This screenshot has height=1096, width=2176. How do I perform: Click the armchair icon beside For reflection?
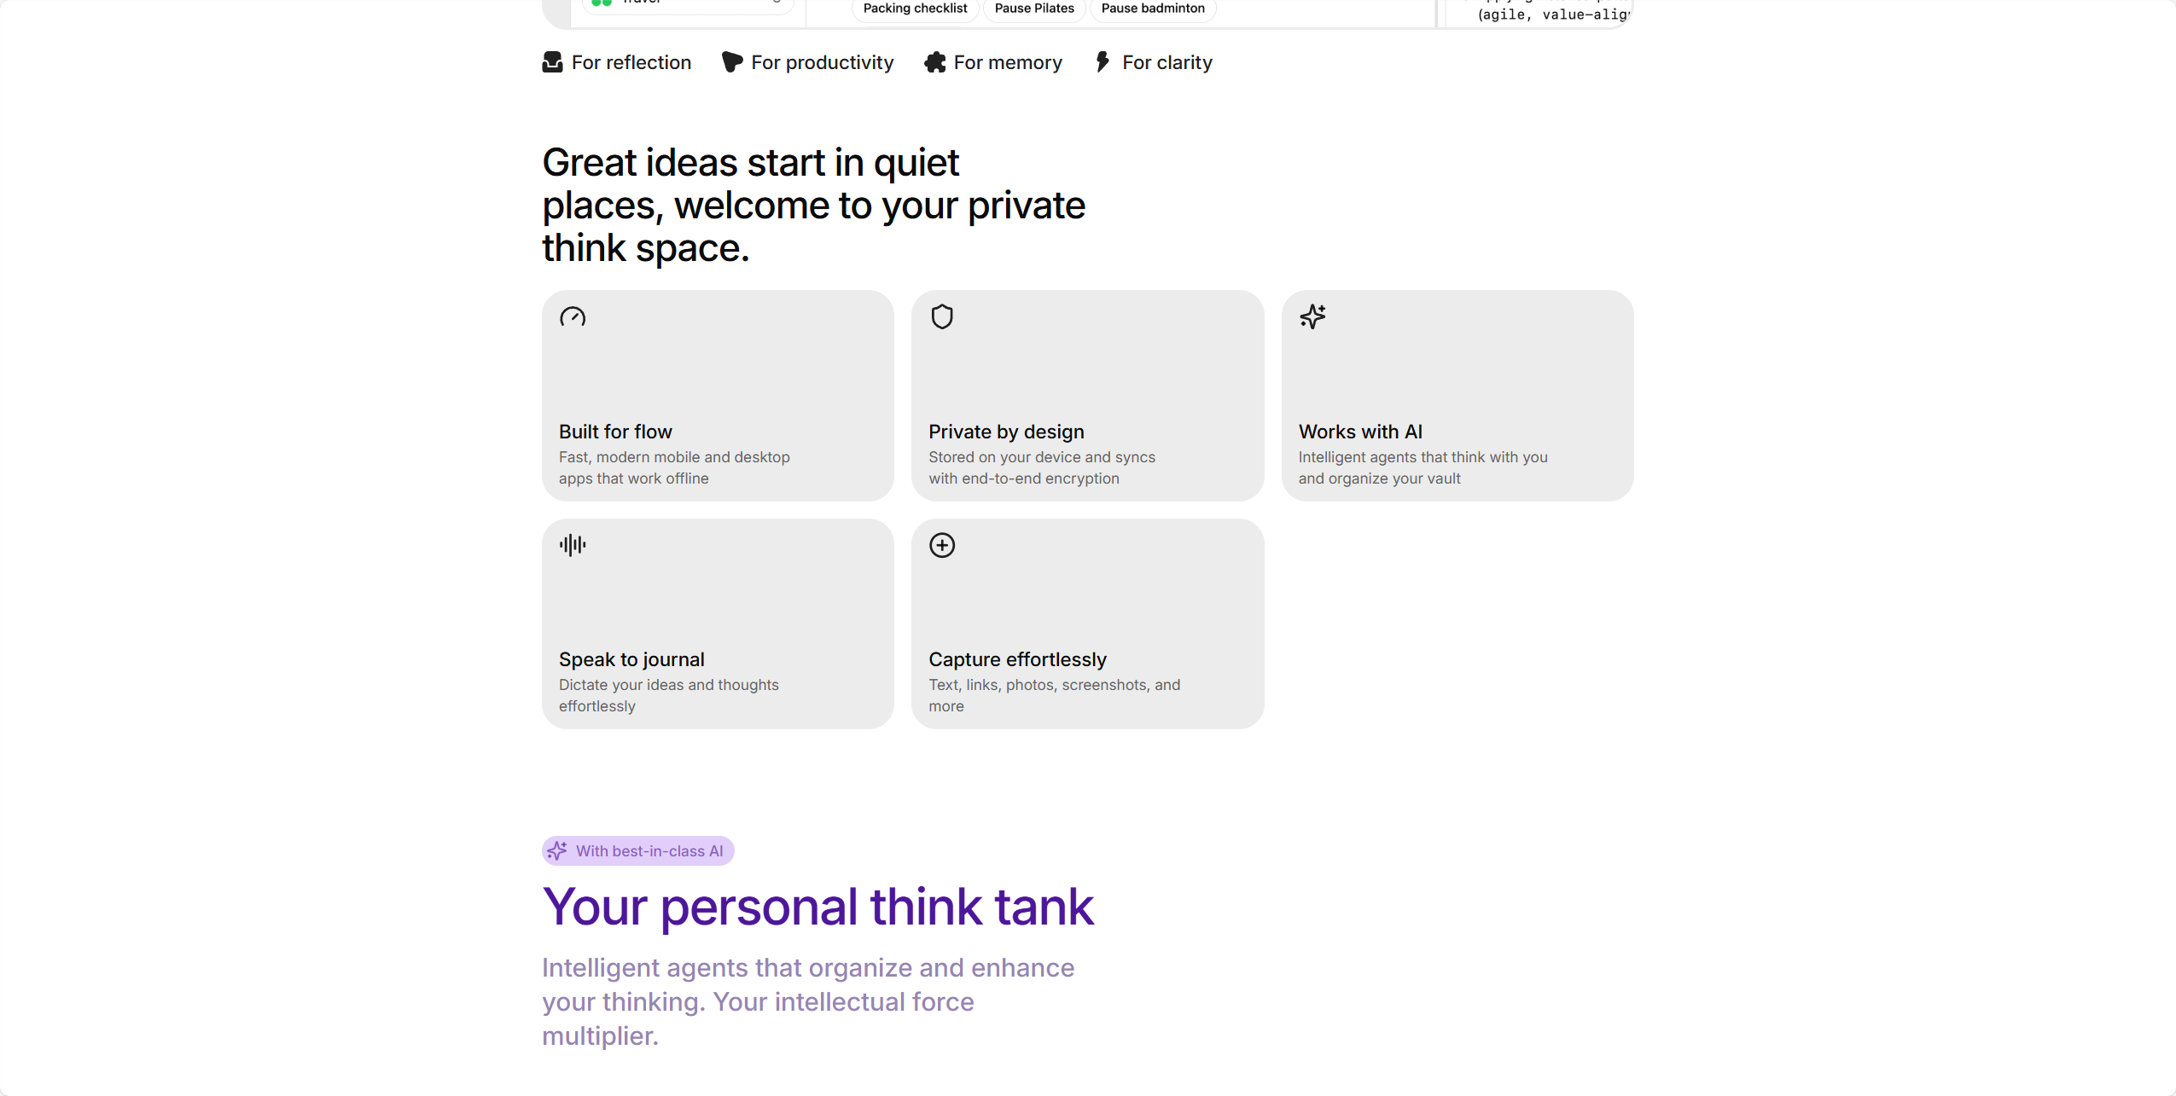(553, 62)
